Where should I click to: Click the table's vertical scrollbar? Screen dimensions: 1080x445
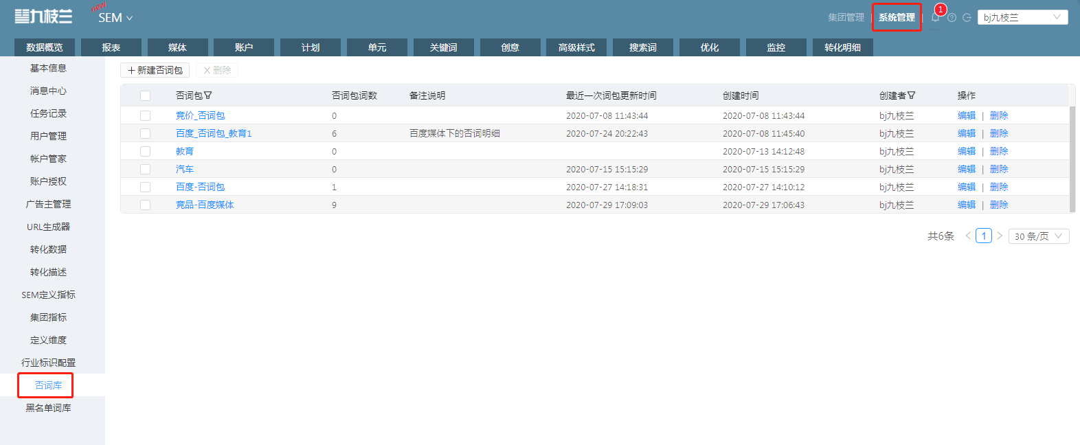[x=1072, y=158]
